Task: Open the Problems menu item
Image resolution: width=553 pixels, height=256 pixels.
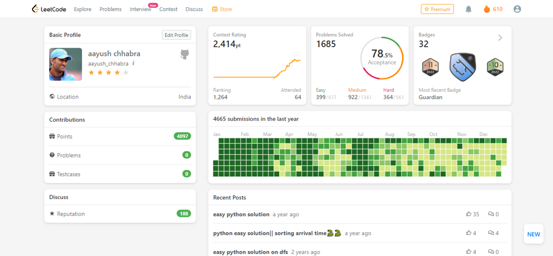Action: click(111, 9)
